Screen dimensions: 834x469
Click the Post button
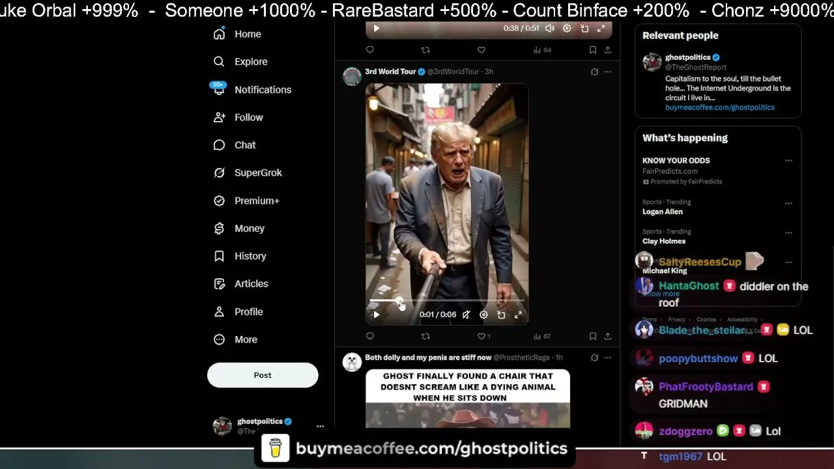tap(263, 375)
